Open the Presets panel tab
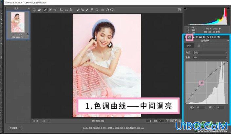Viewport: 231px width, 134px height. [215, 37]
